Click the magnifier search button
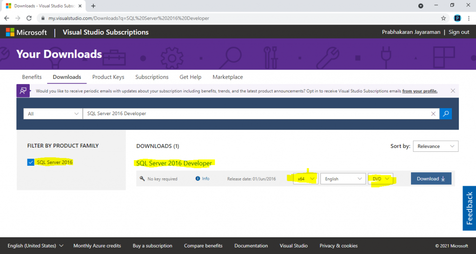Screen dimensions: 476x254 point(446,114)
